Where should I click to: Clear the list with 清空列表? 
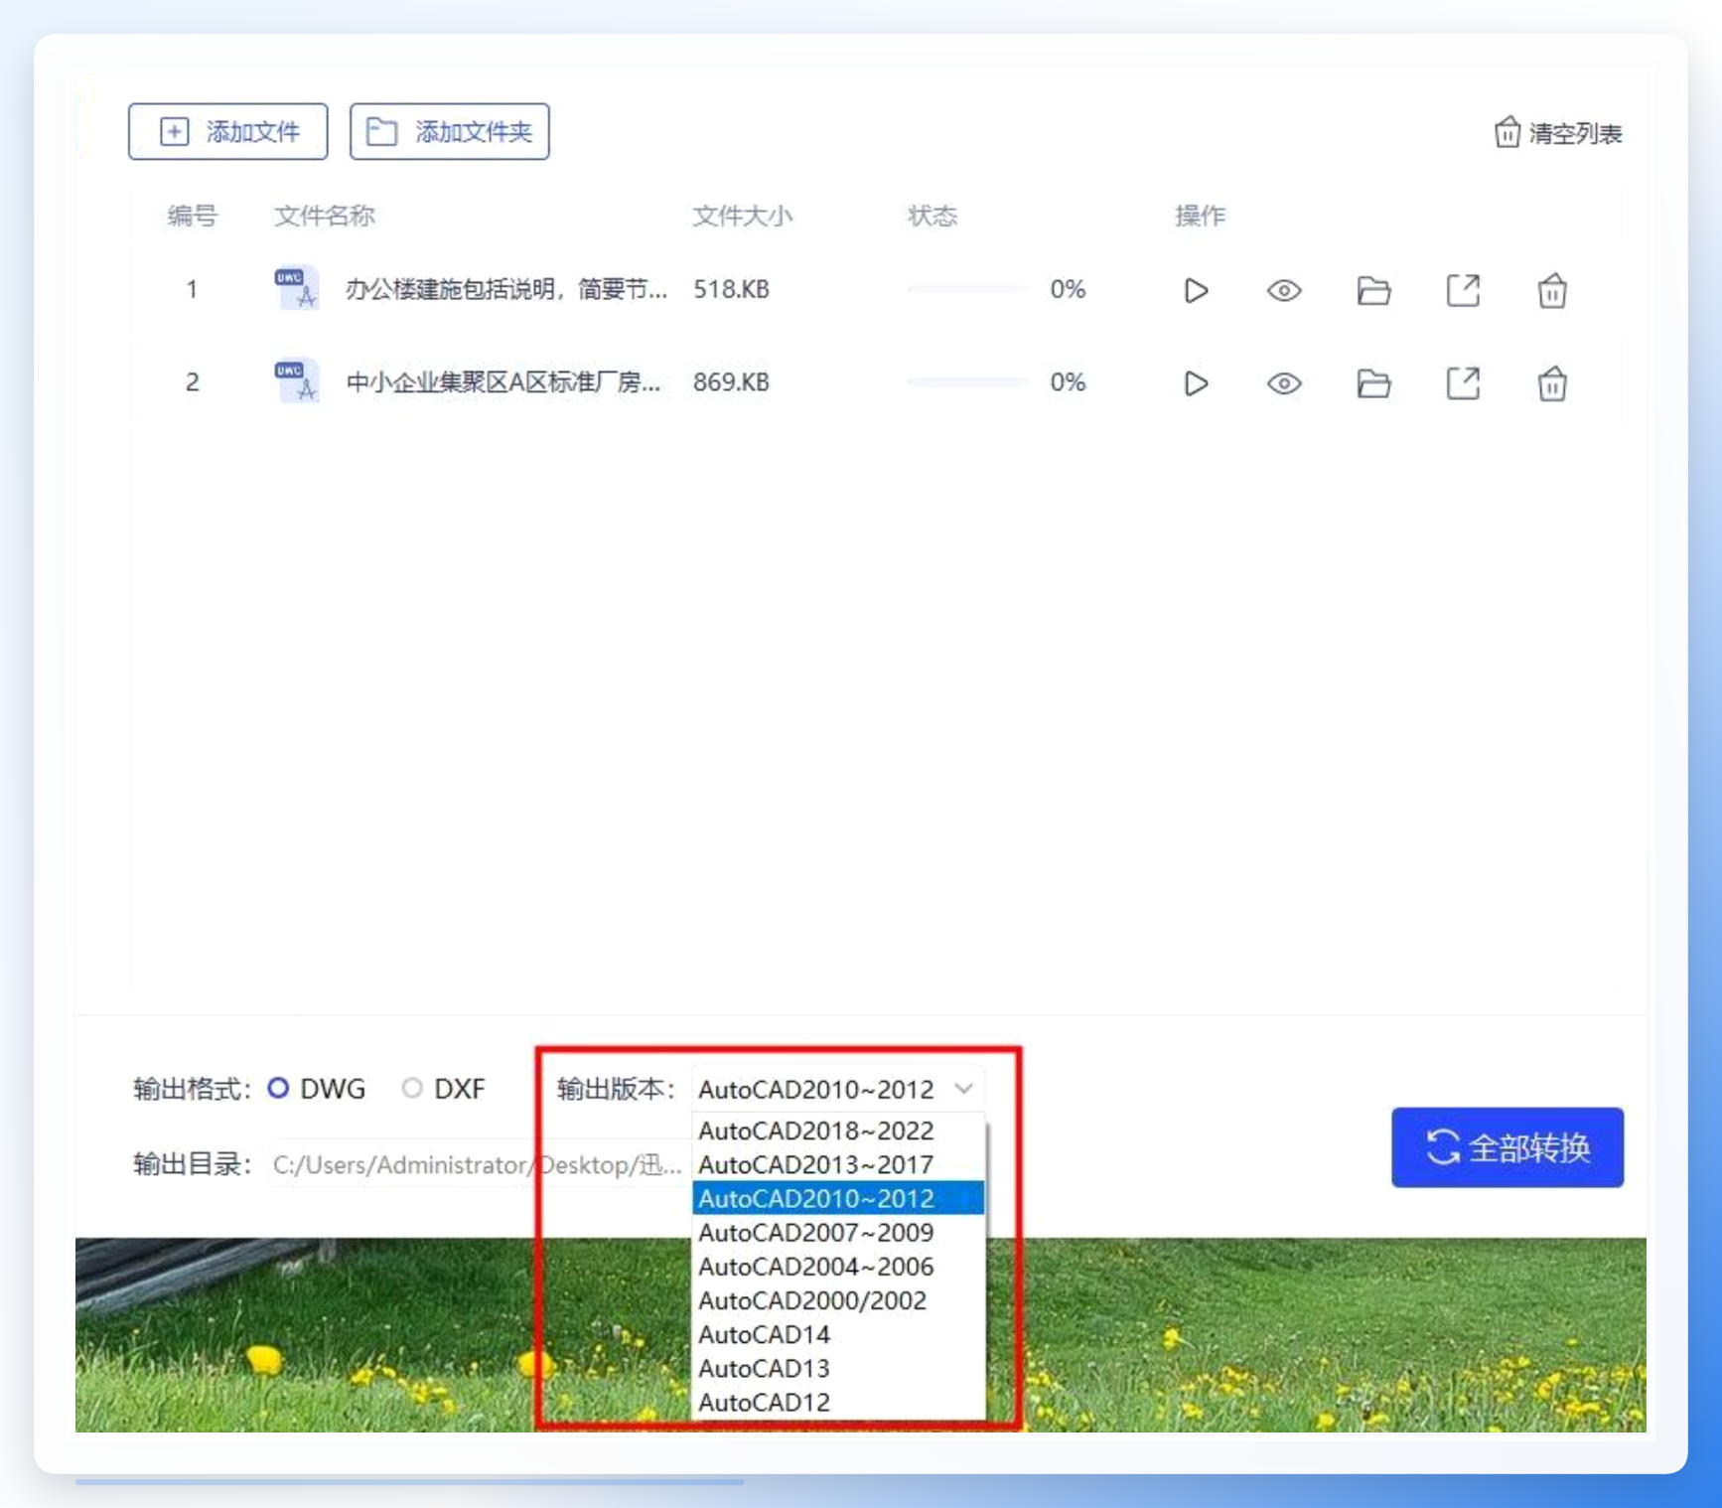pyautogui.click(x=1557, y=132)
